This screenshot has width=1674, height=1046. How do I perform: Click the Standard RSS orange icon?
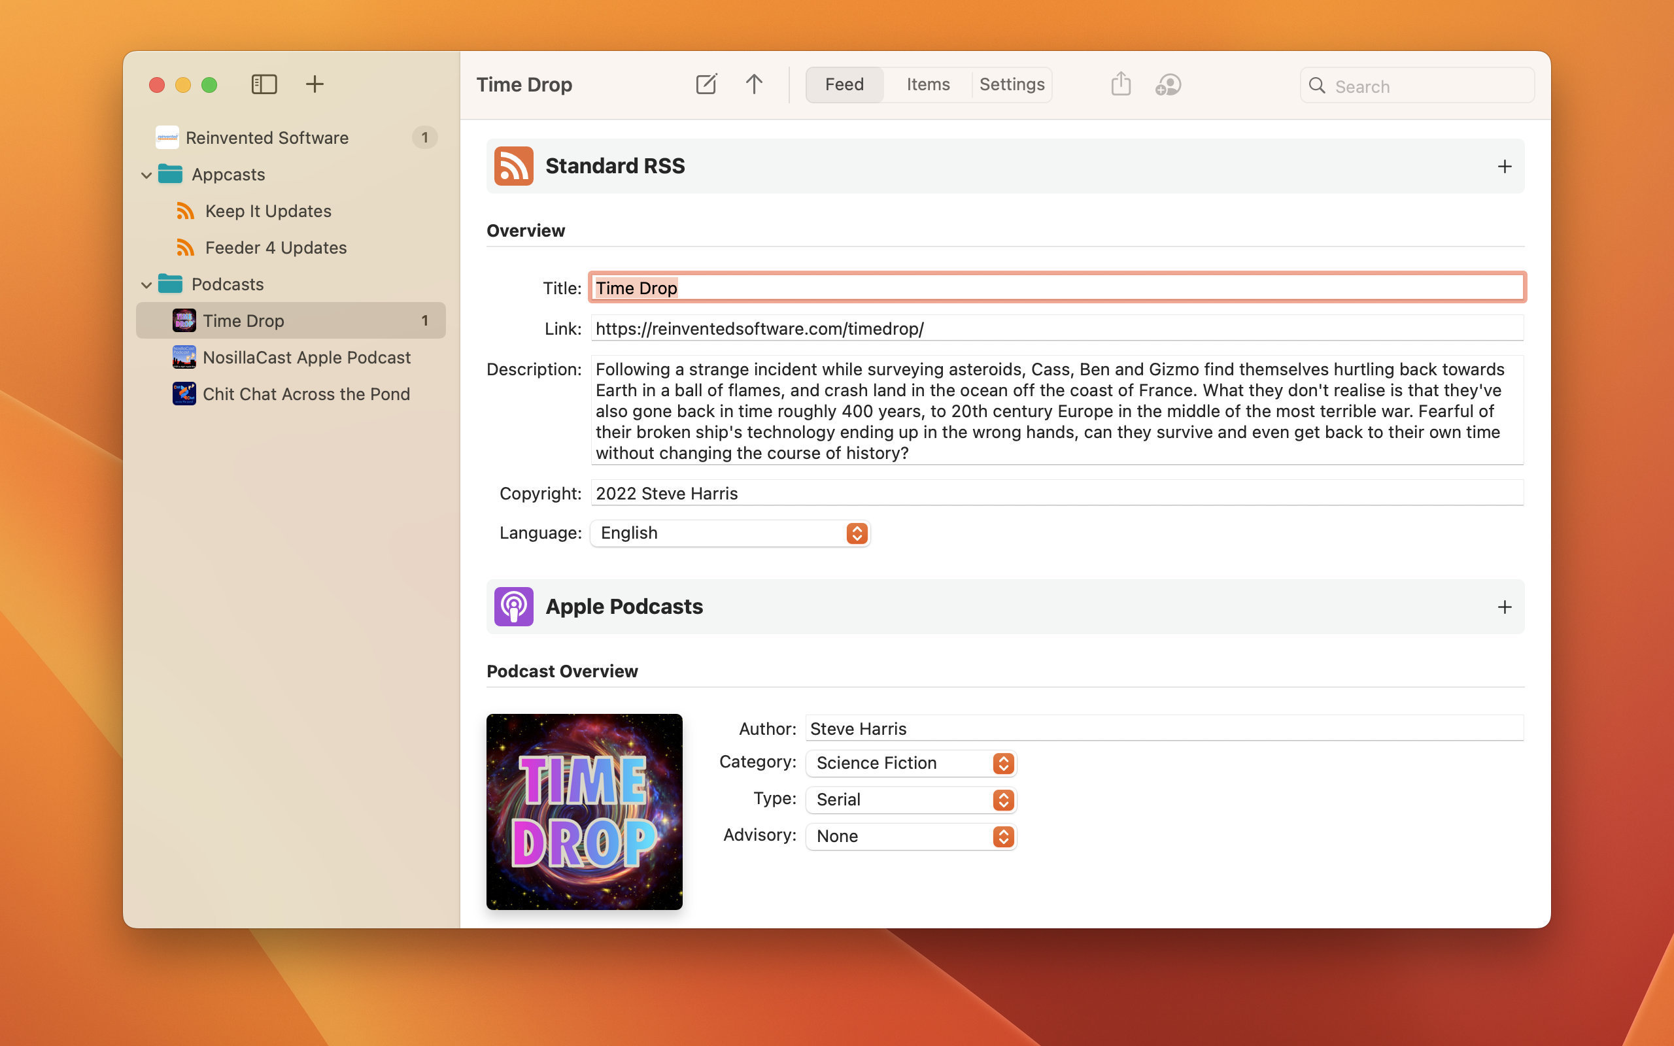click(513, 166)
